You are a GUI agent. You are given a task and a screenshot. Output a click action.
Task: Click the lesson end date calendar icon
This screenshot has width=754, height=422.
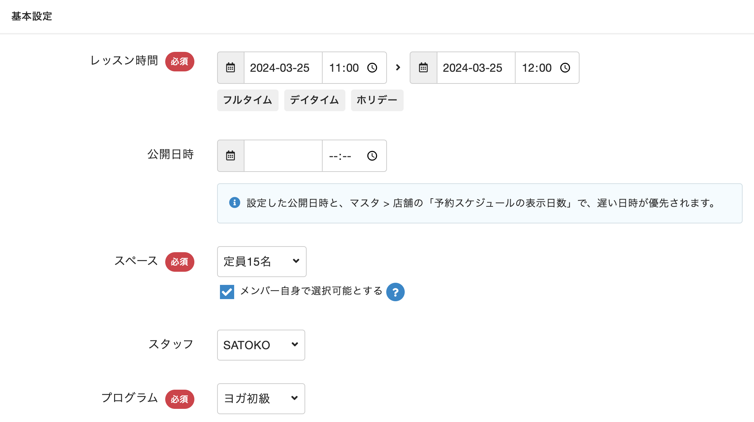(423, 68)
